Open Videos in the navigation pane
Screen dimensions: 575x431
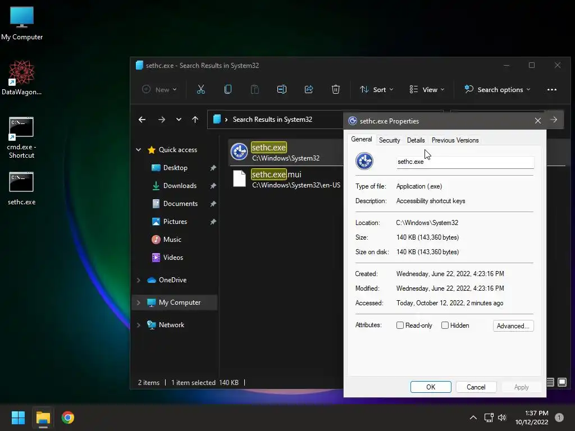(173, 258)
